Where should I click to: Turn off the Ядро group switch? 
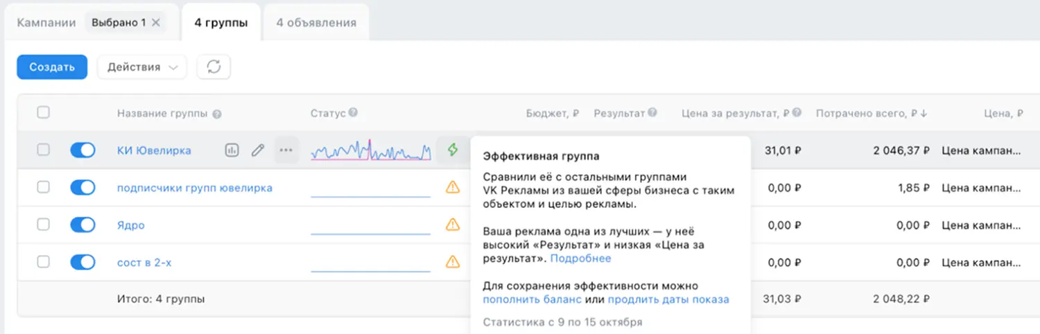(x=83, y=225)
